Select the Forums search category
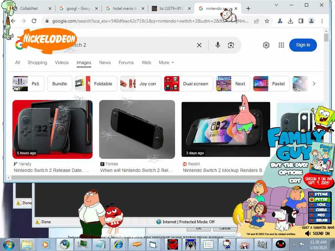The image size is (335, 251). [x=126, y=62]
